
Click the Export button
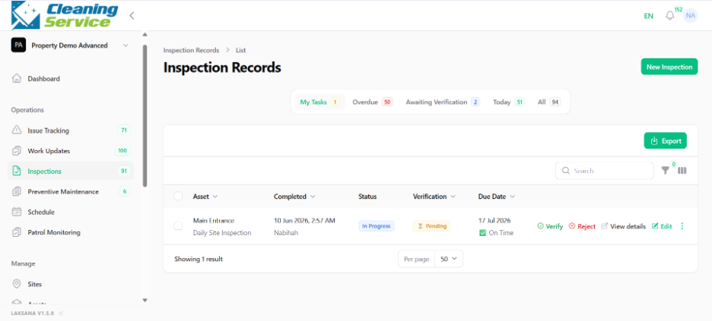click(666, 141)
